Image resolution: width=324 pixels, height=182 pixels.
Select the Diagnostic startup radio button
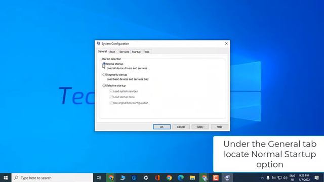pos(104,74)
